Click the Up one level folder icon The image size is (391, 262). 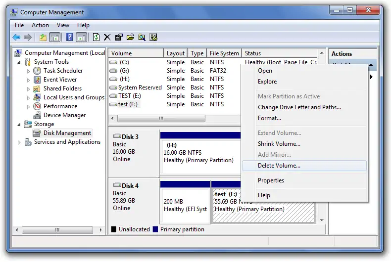tap(43, 38)
